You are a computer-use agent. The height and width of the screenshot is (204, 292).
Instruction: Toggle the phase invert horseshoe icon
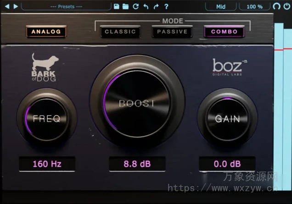(276, 6)
